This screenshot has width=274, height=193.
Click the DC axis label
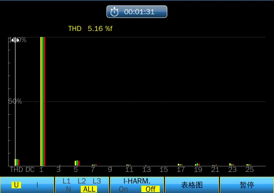[x=30, y=169]
